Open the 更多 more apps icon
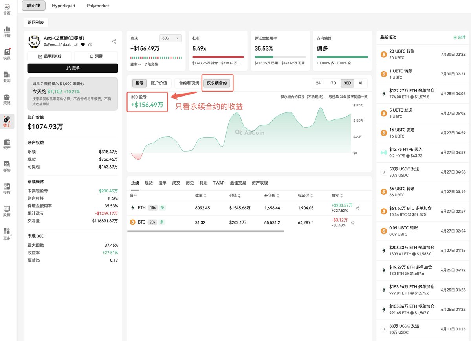Screen dimensions: 471x341 click(7, 233)
